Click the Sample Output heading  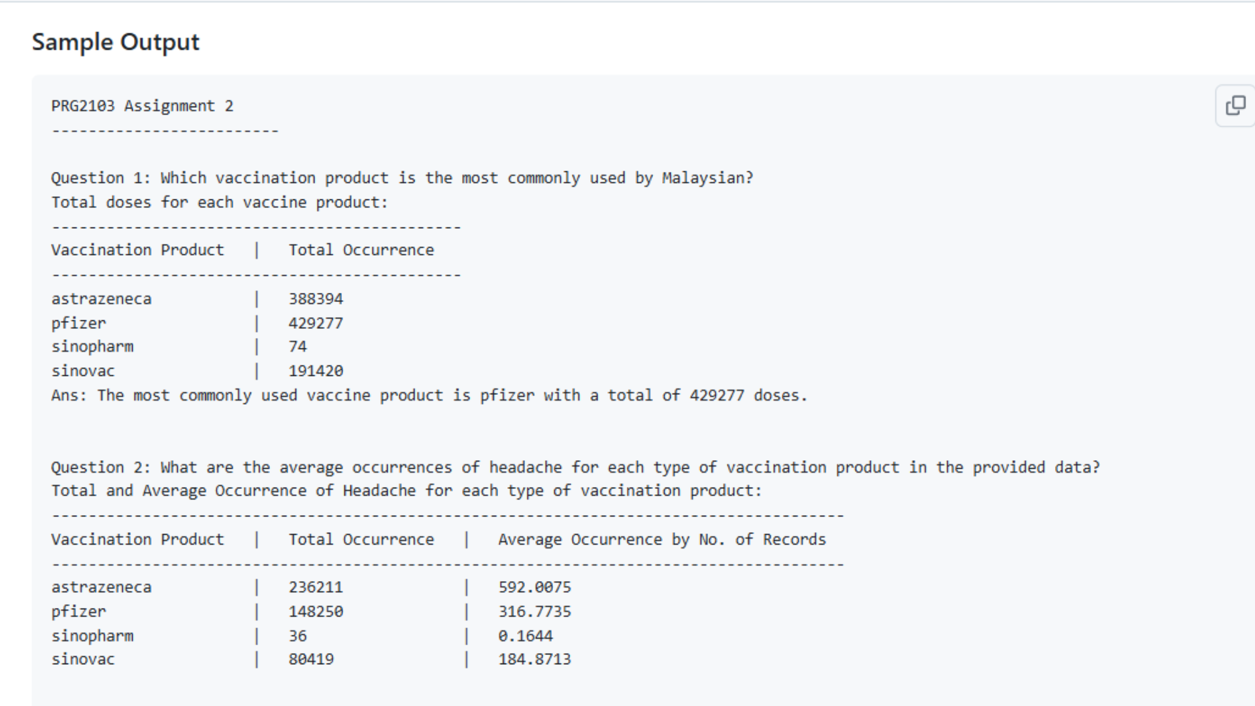coord(116,42)
